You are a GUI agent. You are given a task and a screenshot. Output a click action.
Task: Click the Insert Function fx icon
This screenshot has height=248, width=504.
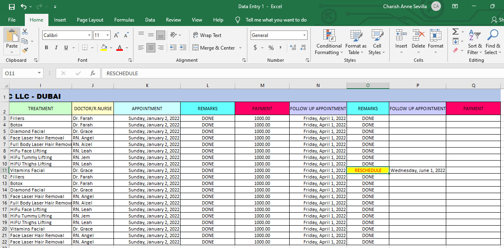pyautogui.click(x=93, y=74)
